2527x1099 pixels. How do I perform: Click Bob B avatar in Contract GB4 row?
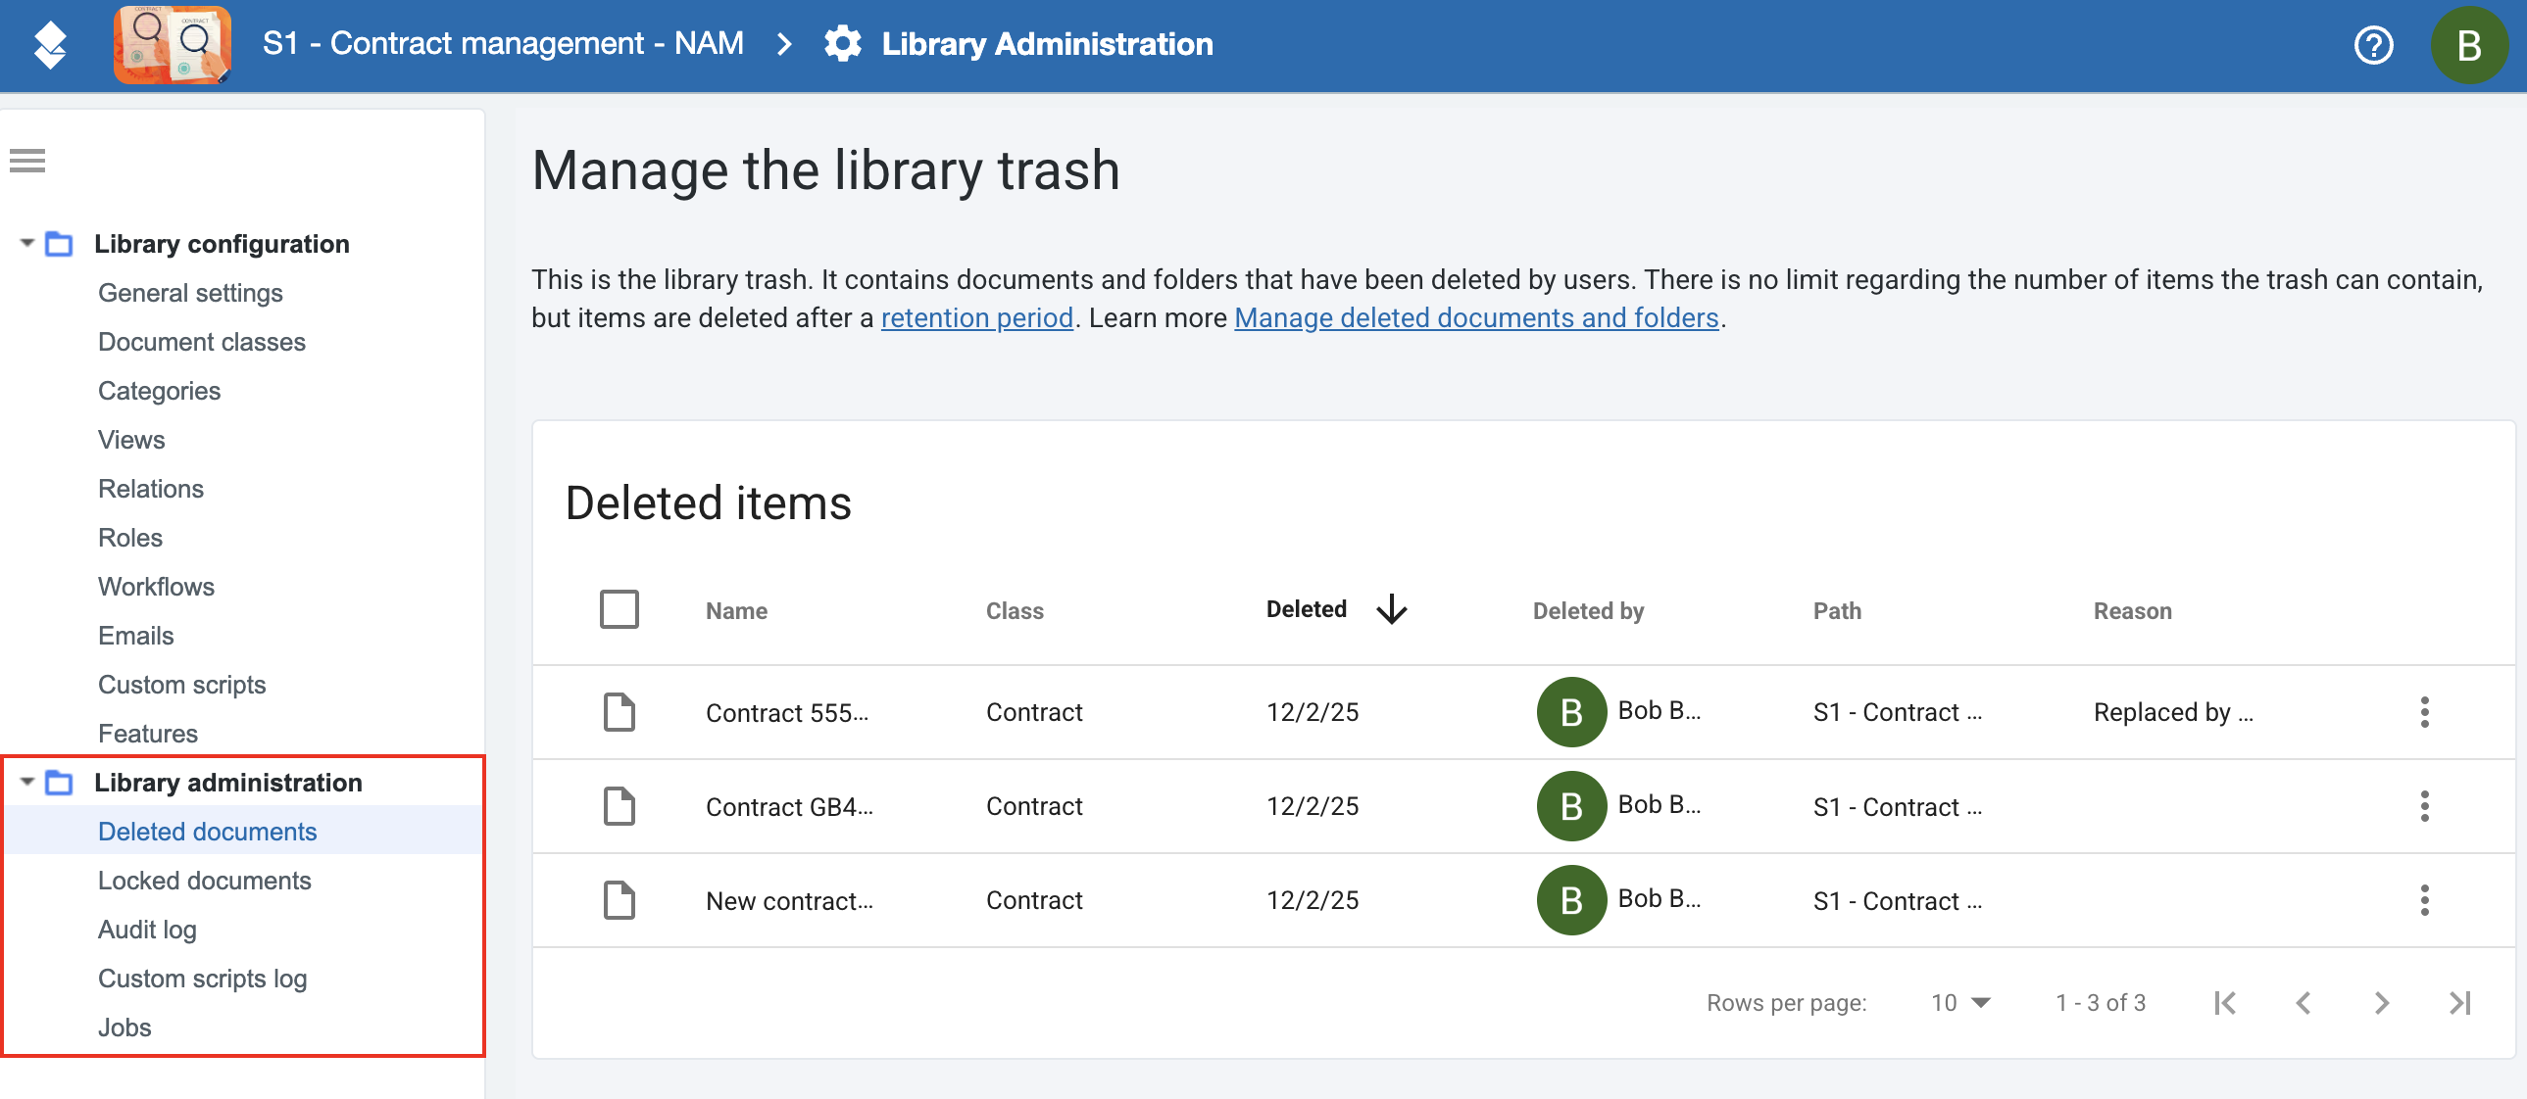click(1570, 806)
